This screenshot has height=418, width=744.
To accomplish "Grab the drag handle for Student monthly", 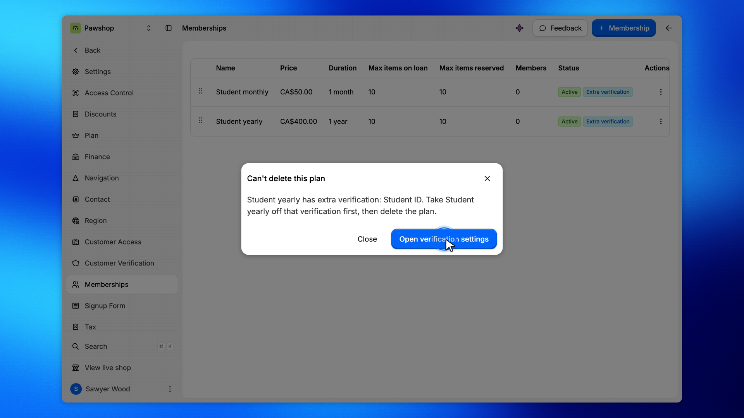I will click(200, 91).
